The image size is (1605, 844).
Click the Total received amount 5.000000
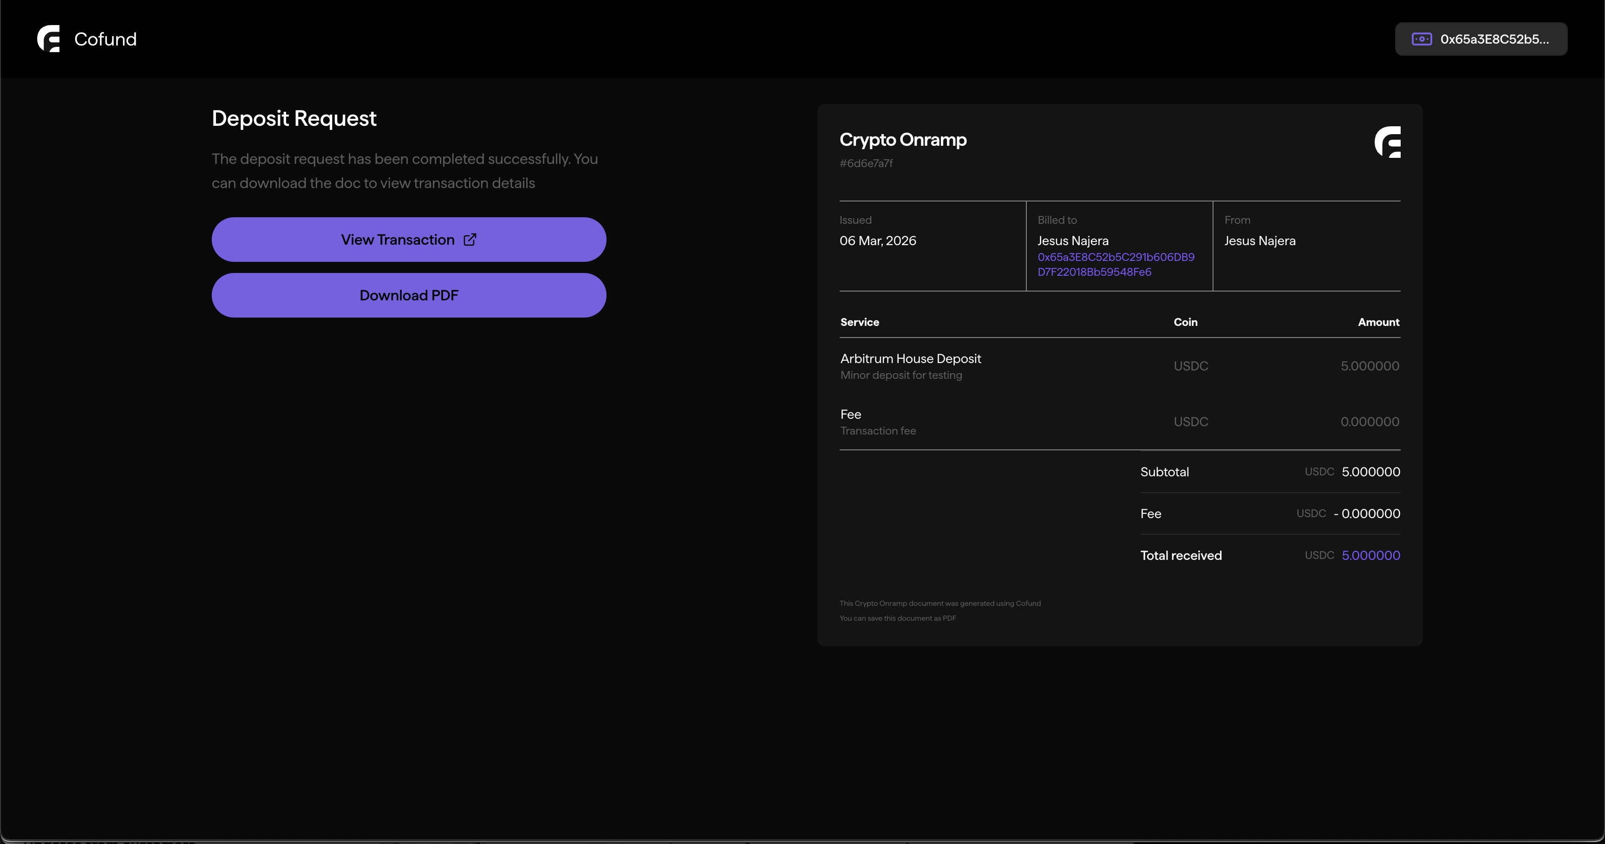click(1370, 556)
